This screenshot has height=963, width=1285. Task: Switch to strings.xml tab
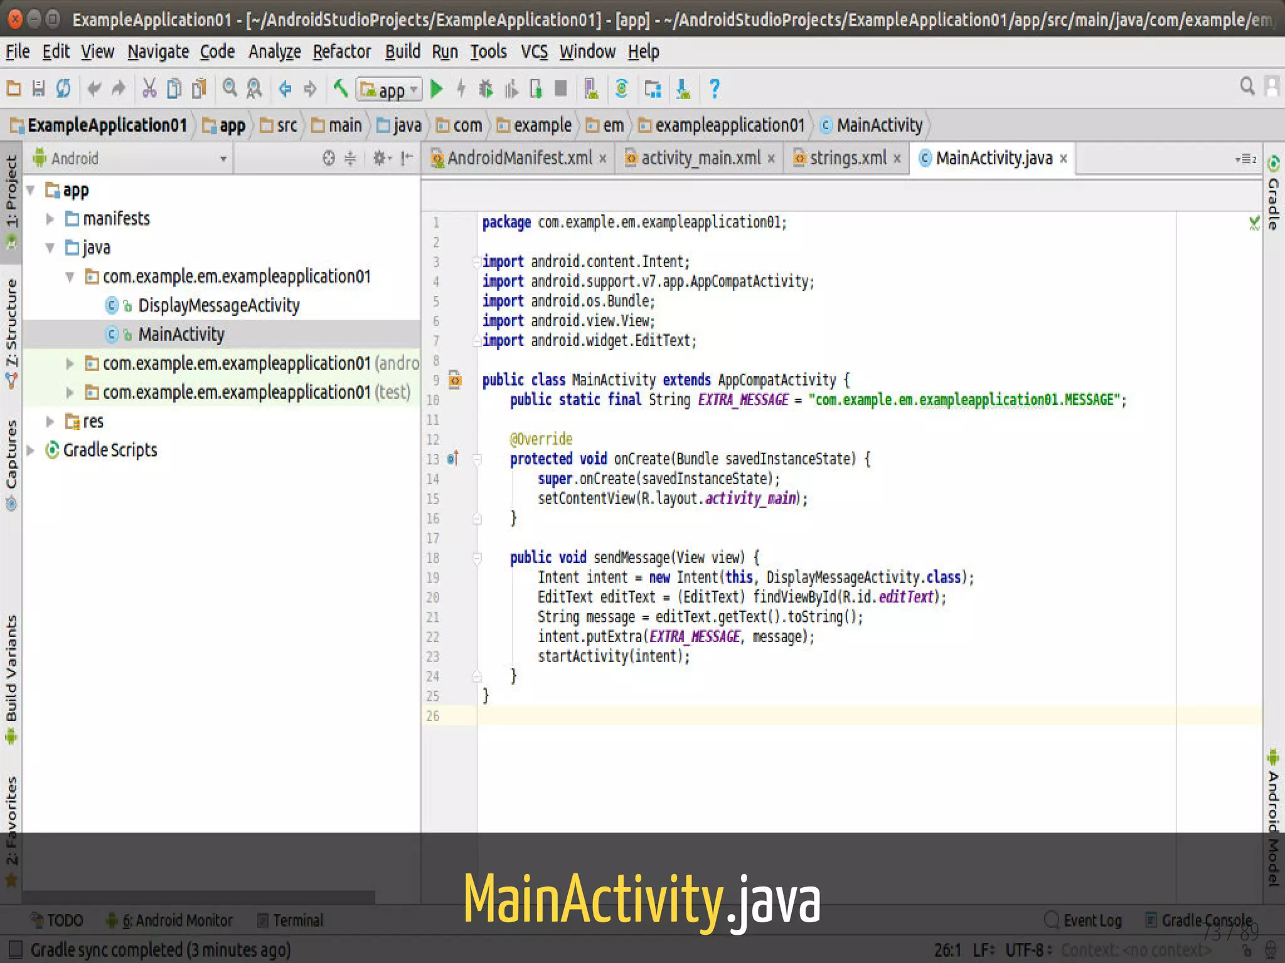point(848,158)
